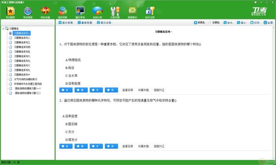This screenshot has width=276, height=165.
Task: Open the 温故知新 review icon
Action: tap(63, 12)
